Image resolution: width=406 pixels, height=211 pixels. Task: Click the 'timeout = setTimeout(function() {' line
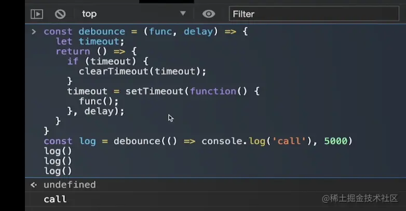pos(164,91)
